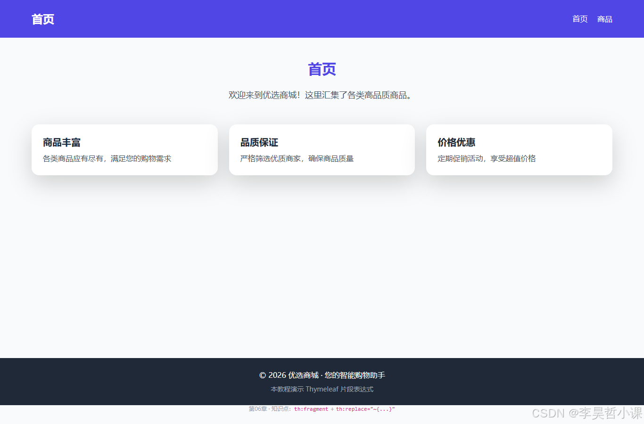Click the description 各类商品应有尽有，满足您的购物需求
The image size is (644, 424).
tap(107, 159)
